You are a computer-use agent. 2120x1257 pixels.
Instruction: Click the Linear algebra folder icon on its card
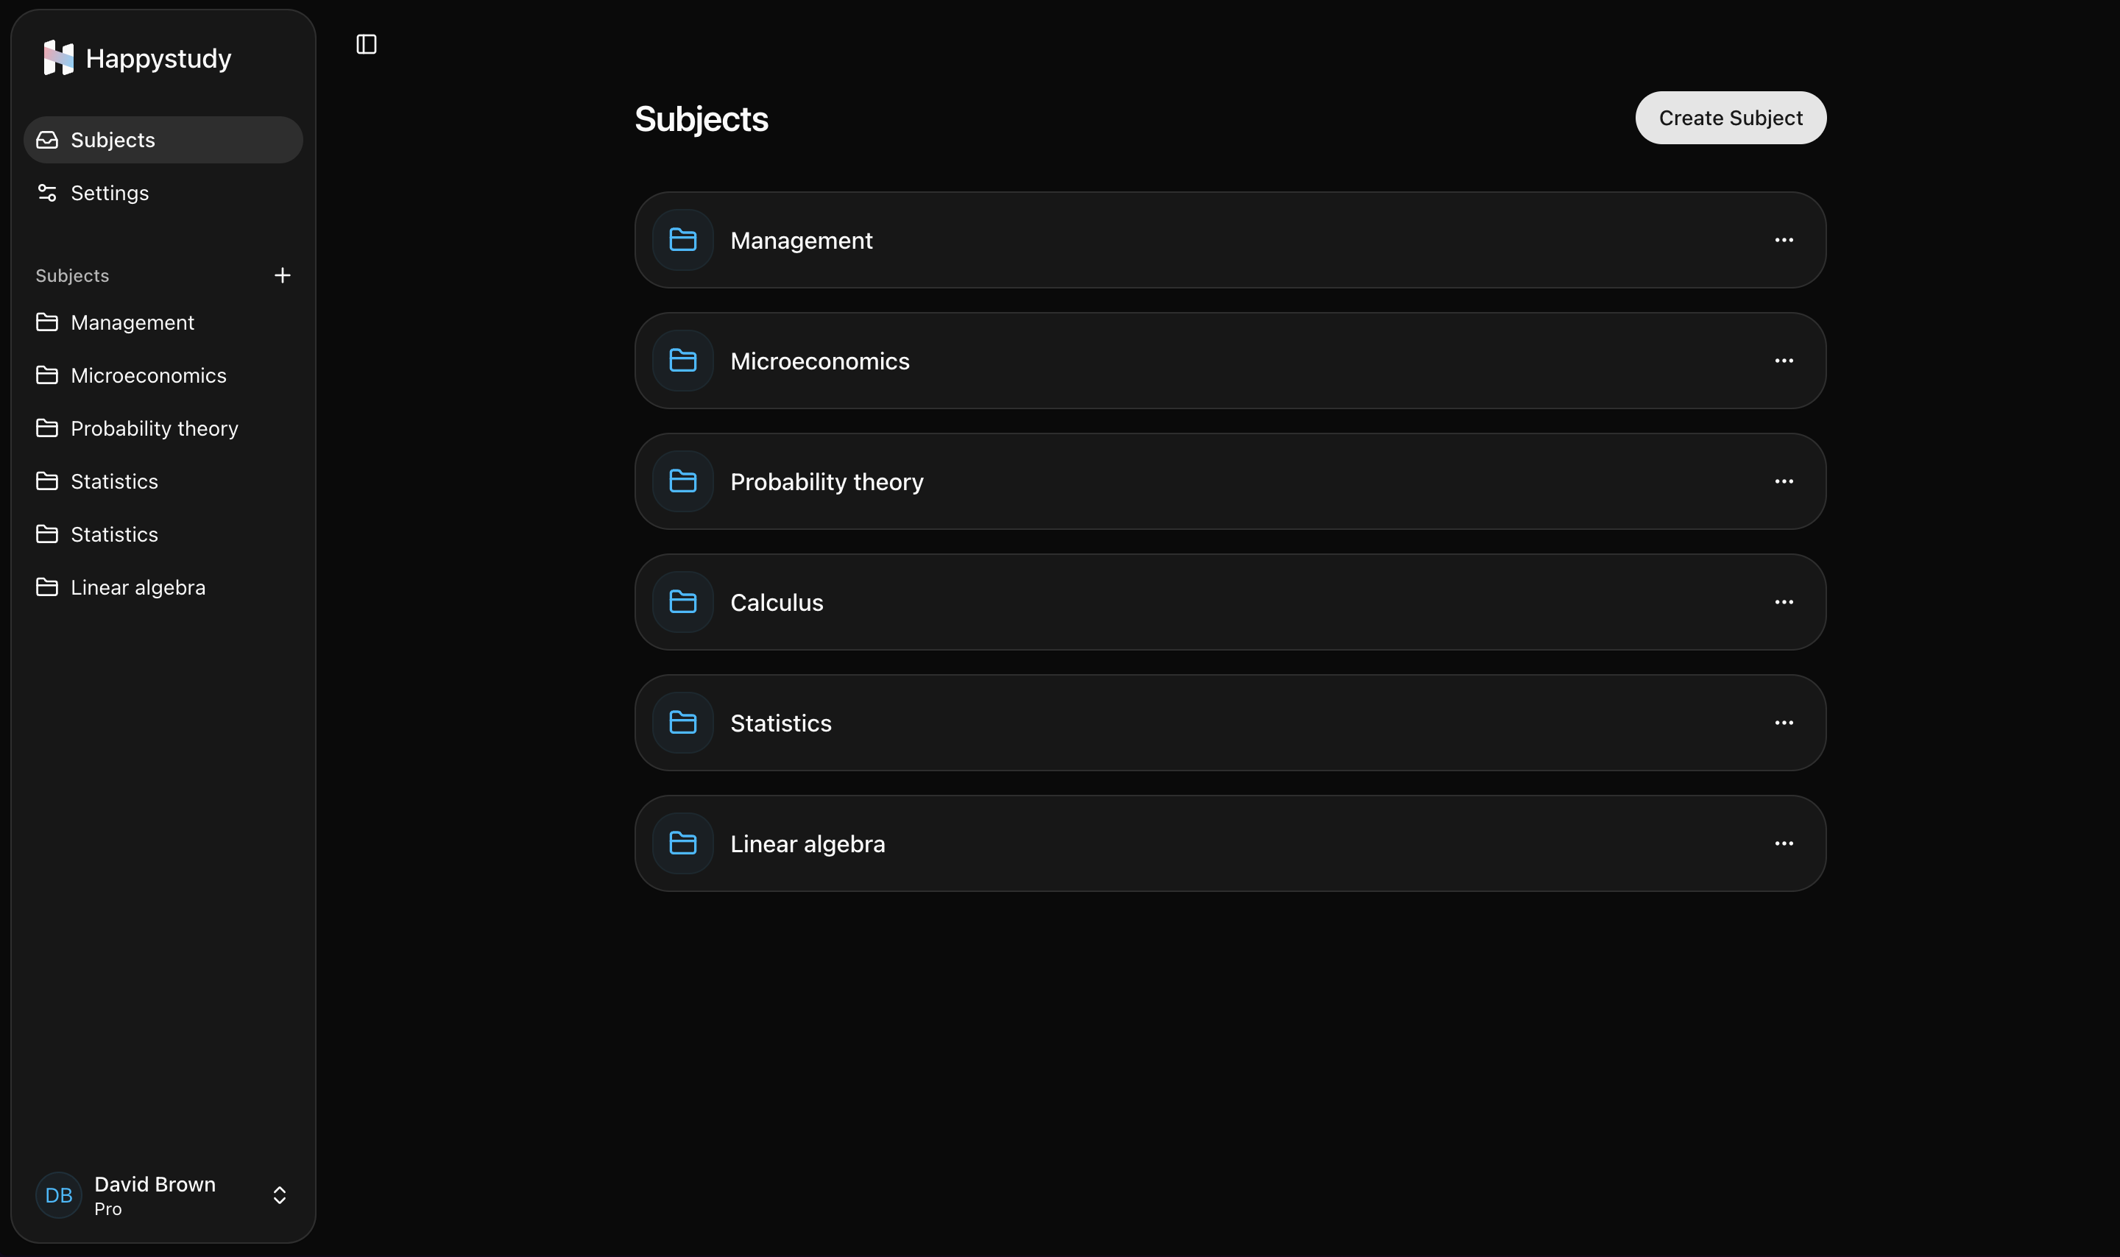click(x=682, y=843)
